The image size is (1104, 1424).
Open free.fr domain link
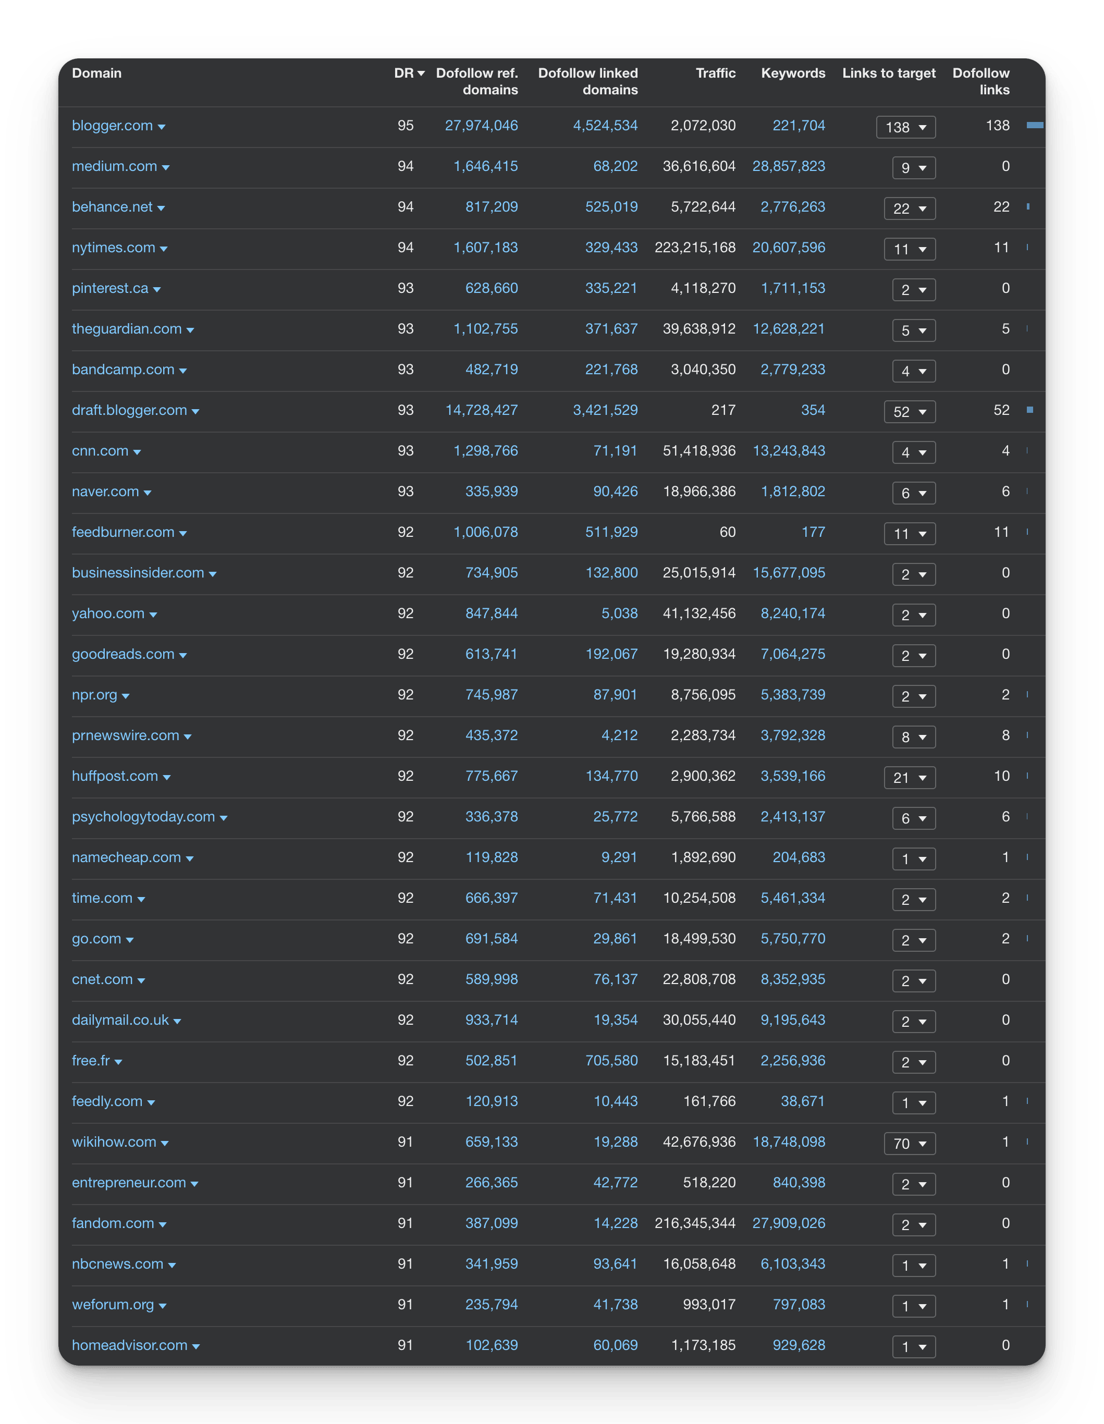click(91, 1060)
